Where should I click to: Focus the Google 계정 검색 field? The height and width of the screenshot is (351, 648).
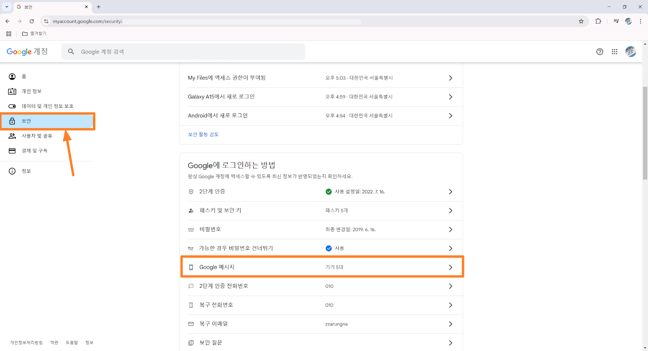tap(183, 51)
